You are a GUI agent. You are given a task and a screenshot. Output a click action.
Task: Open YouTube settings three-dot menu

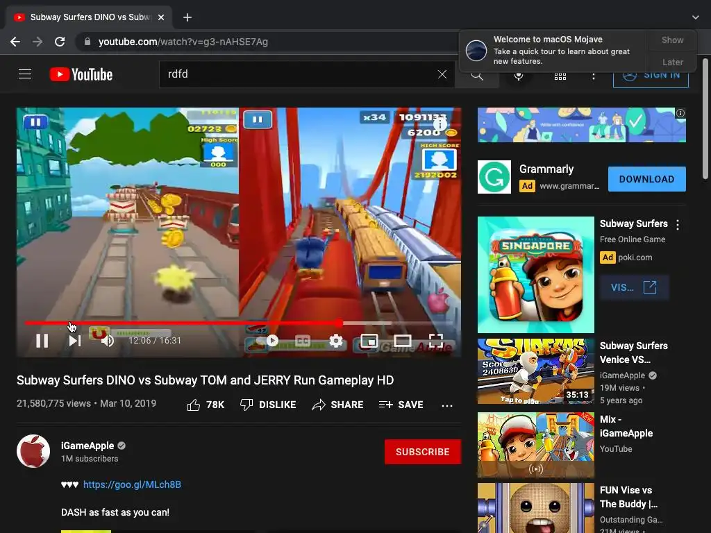tap(593, 76)
